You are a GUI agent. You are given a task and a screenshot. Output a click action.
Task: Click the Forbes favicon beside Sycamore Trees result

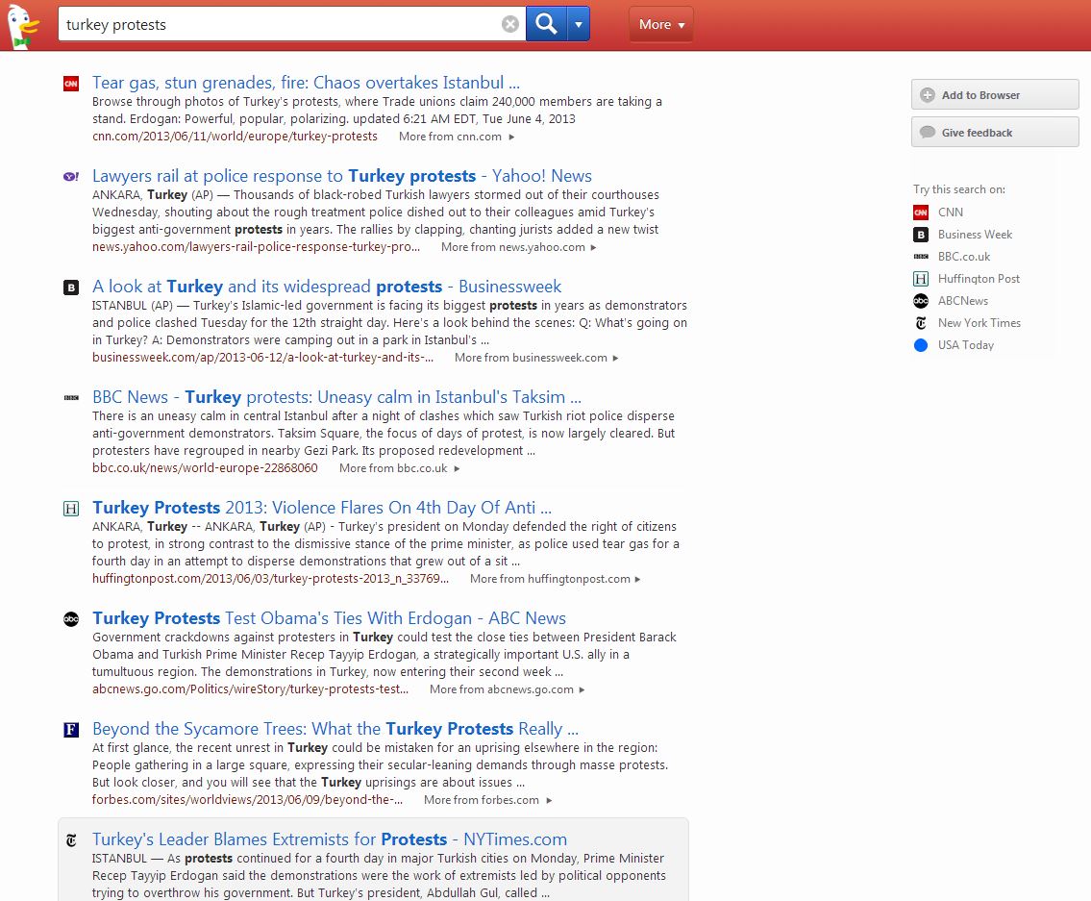(71, 730)
